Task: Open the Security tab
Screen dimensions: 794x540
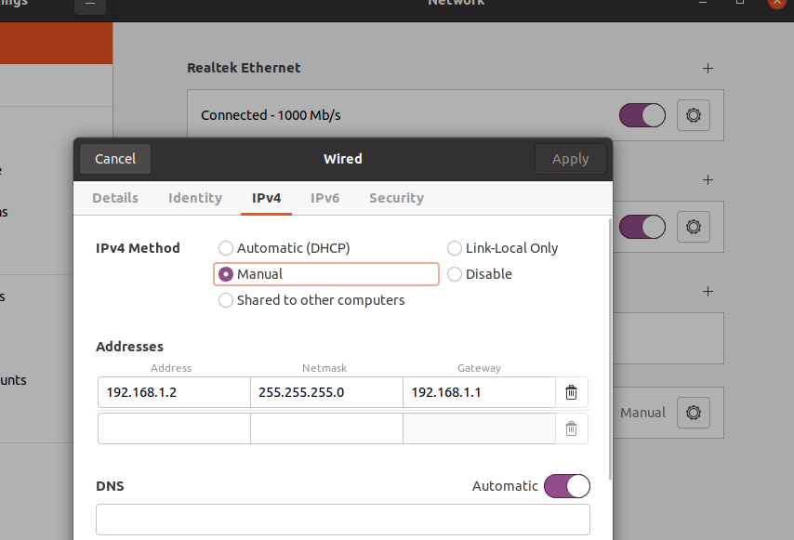Action: pos(396,198)
